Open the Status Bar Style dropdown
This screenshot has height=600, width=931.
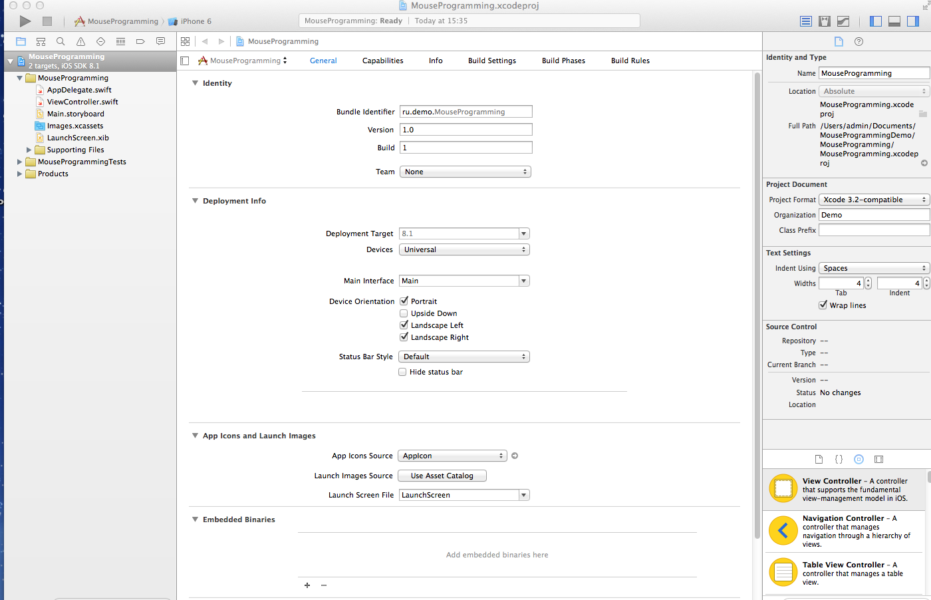tap(464, 357)
